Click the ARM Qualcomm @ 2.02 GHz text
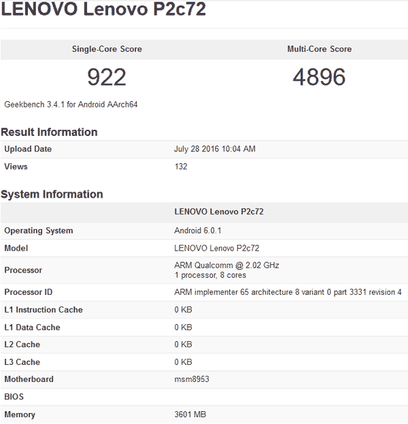408x424 pixels. [x=226, y=265]
